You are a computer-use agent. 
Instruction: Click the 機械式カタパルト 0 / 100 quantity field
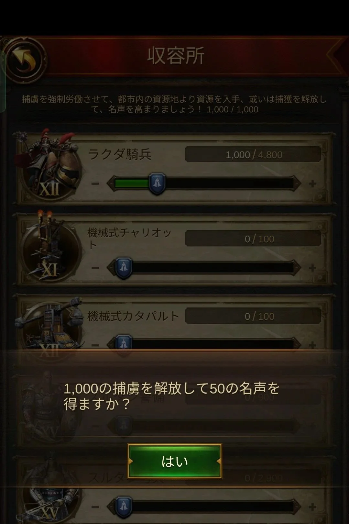[x=253, y=316]
